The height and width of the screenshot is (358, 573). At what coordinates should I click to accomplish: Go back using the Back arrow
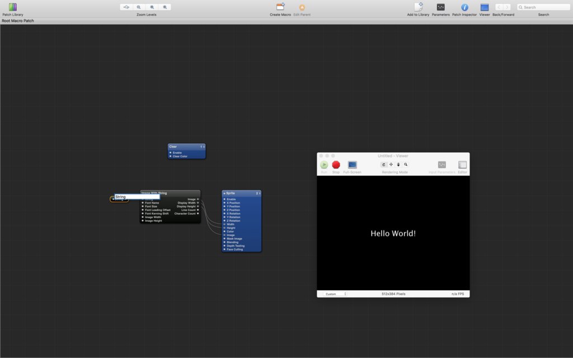pyautogui.click(x=499, y=7)
